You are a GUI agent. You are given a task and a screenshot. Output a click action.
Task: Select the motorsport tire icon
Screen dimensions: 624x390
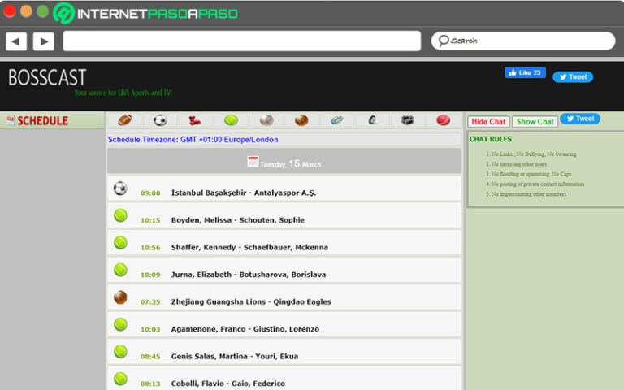pyautogui.click(x=372, y=119)
